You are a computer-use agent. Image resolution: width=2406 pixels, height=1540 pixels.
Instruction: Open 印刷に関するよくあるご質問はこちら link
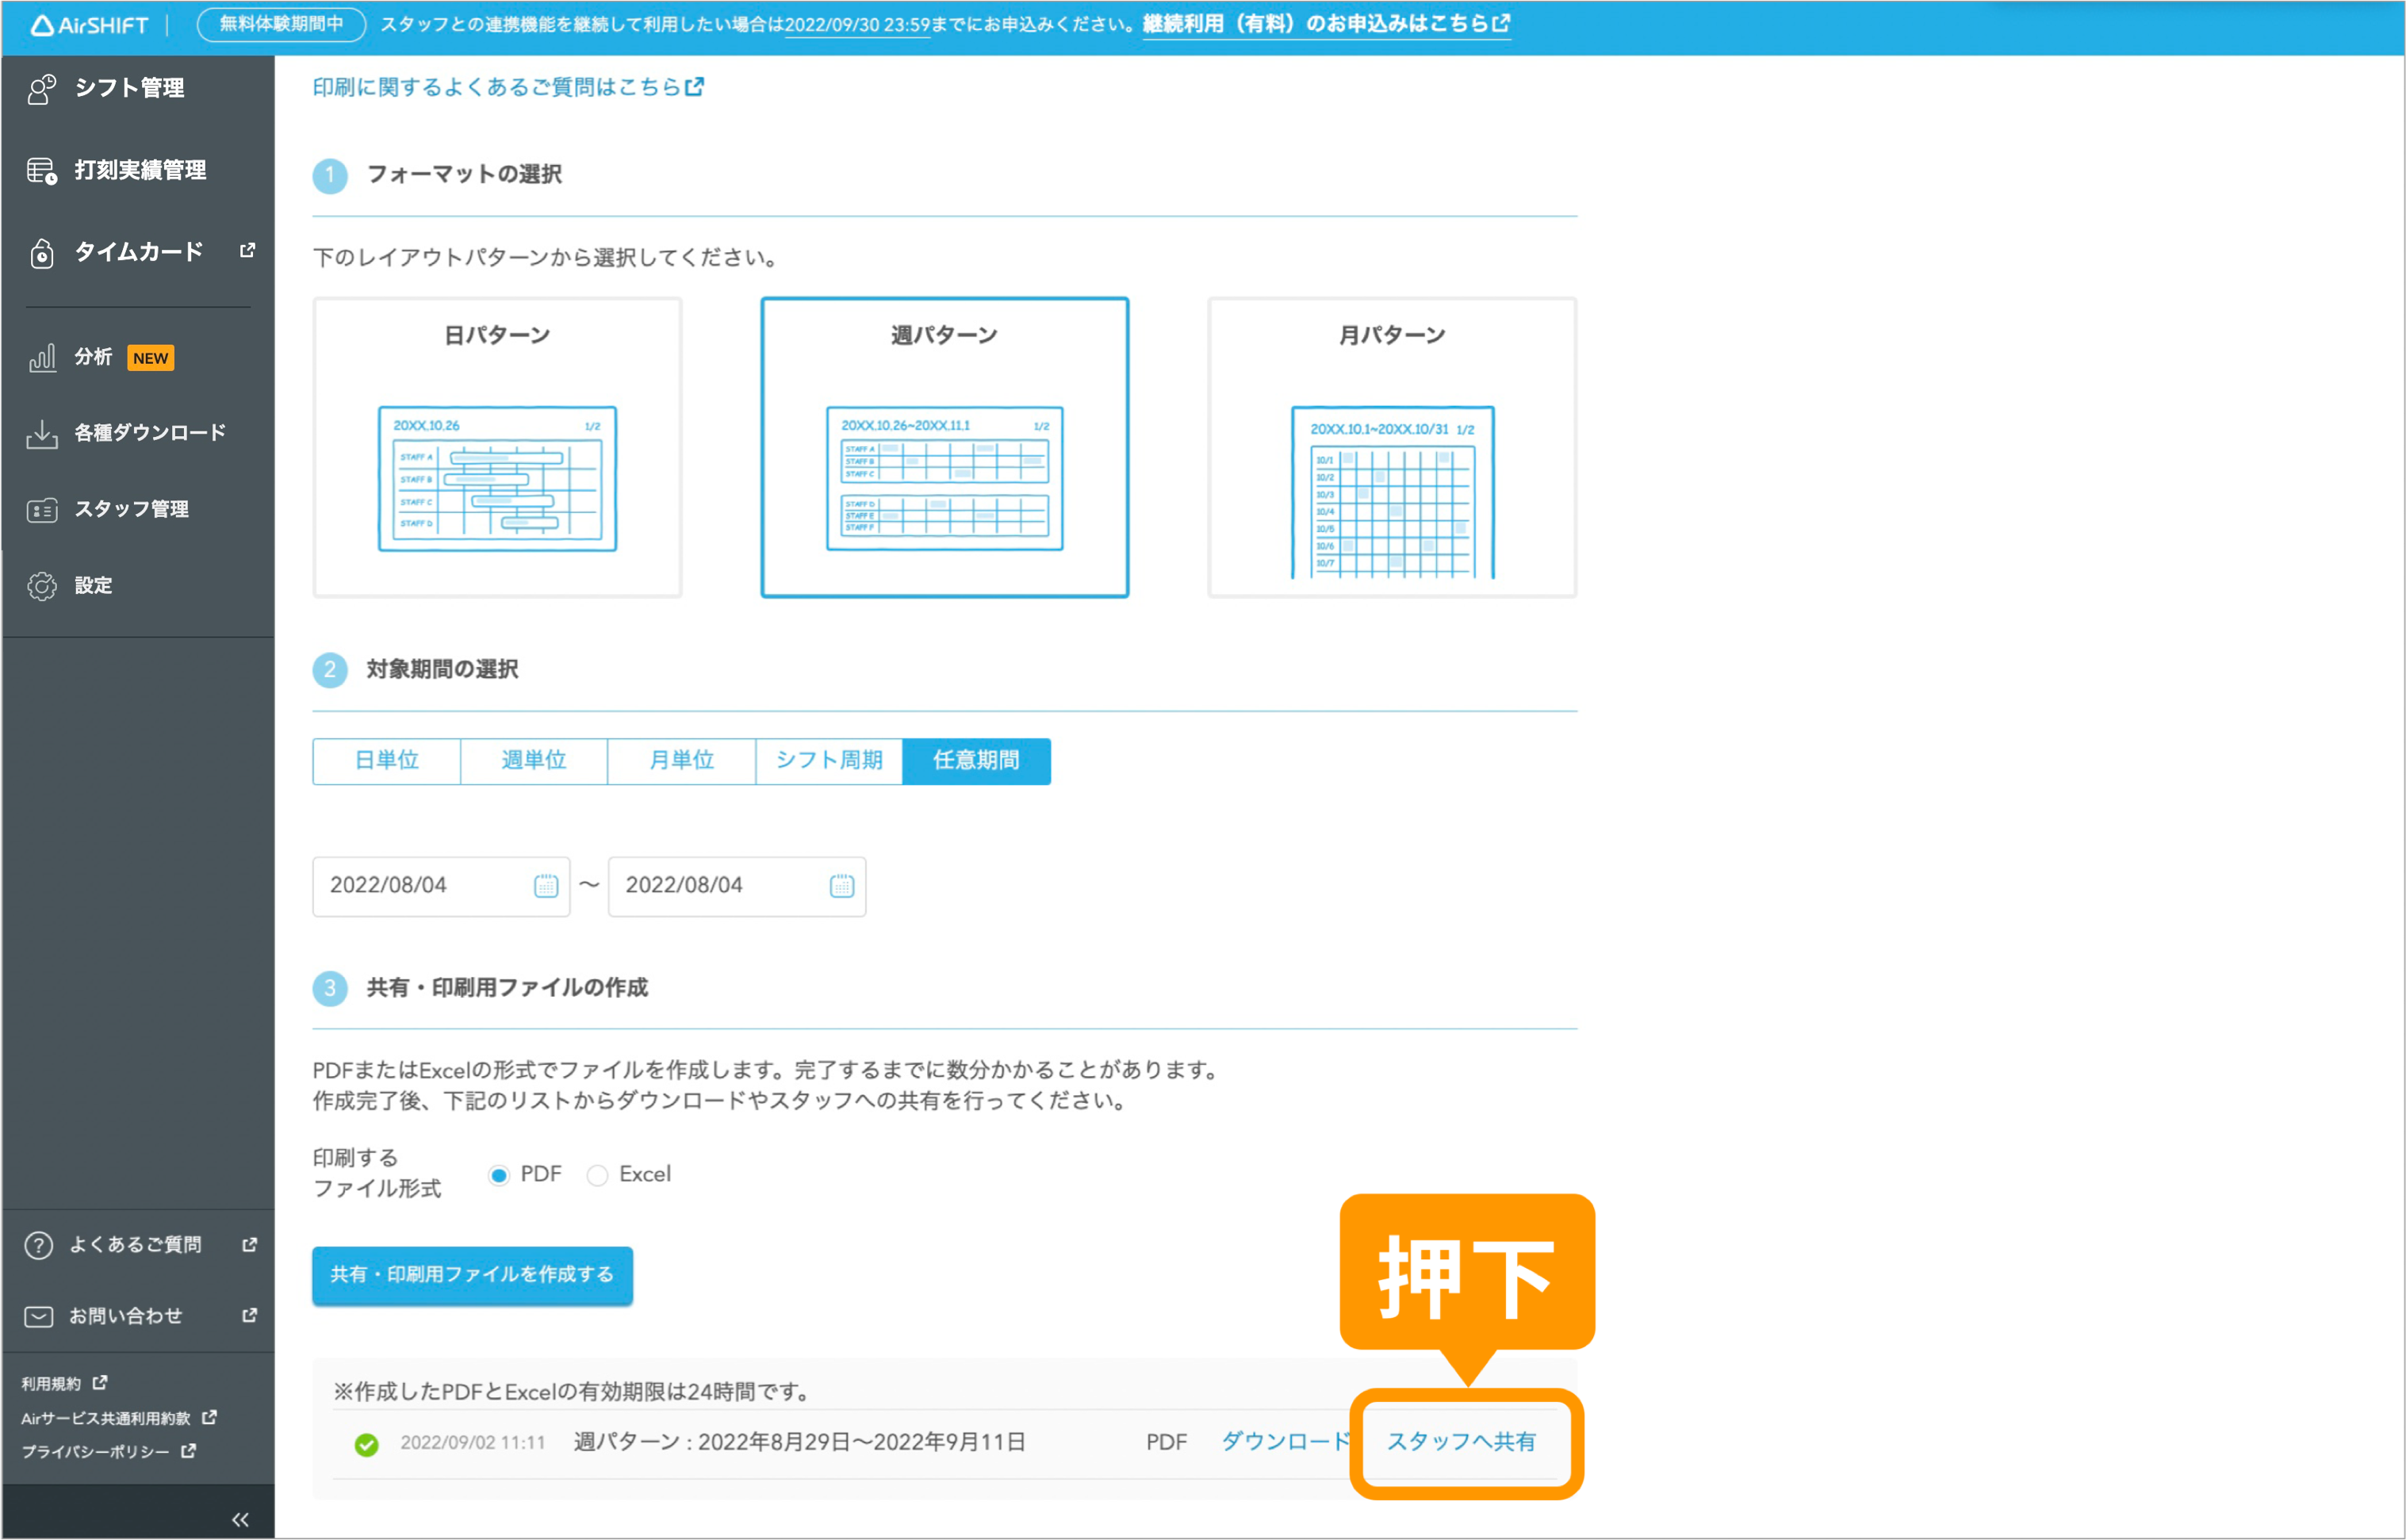508,87
